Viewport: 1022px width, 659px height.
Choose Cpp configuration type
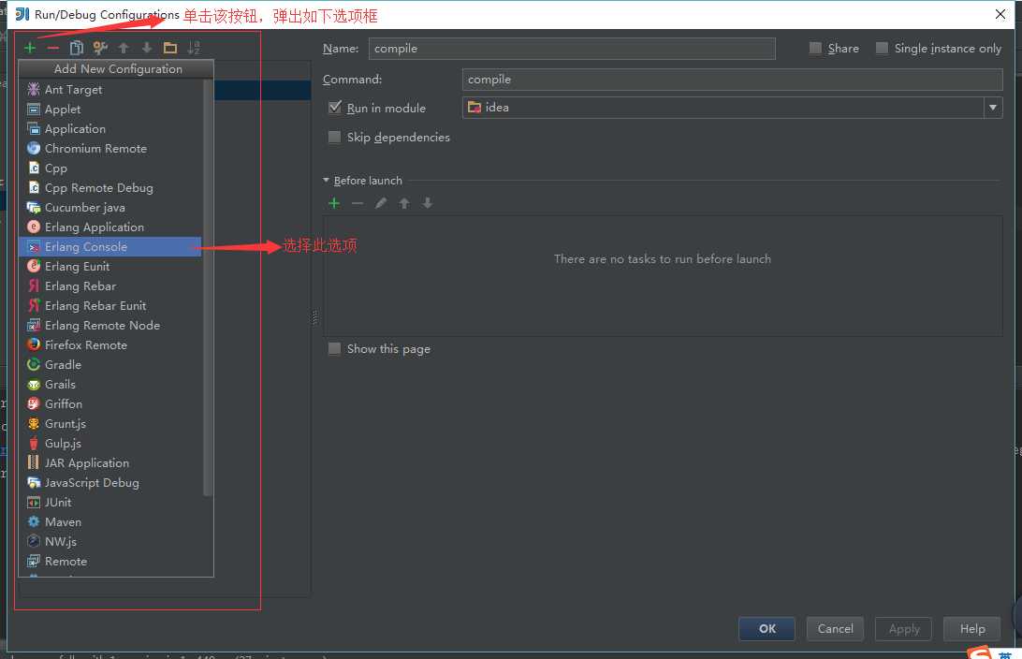point(110,168)
